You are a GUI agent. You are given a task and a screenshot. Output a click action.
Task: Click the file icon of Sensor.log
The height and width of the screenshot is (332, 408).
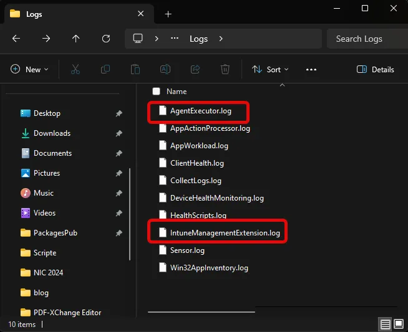(x=163, y=250)
